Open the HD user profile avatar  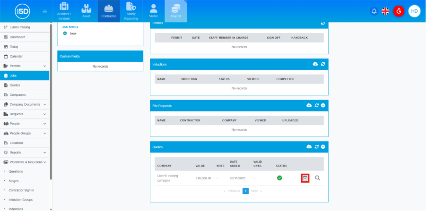coord(414,11)
